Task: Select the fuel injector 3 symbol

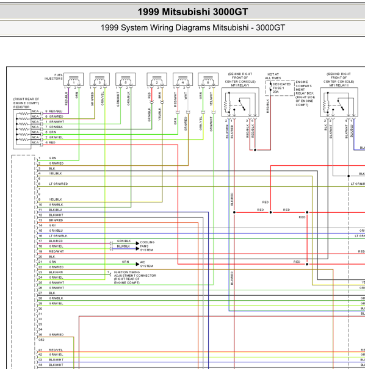Action: point(99,79)
